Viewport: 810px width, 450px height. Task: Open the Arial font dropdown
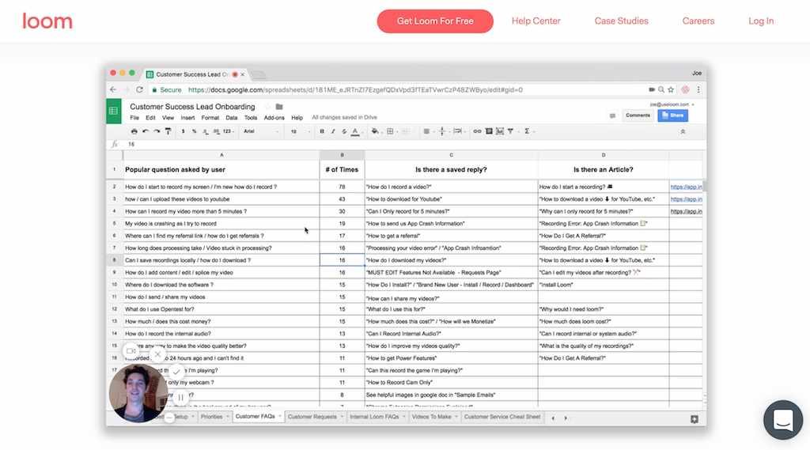[261, 131]
